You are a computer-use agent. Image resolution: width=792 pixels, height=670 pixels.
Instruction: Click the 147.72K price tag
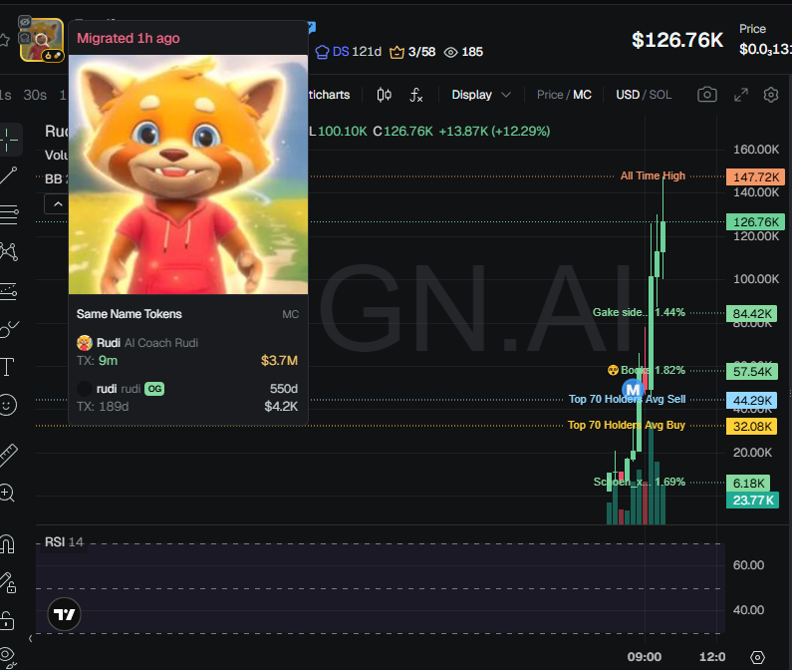(x=755, y=177)
